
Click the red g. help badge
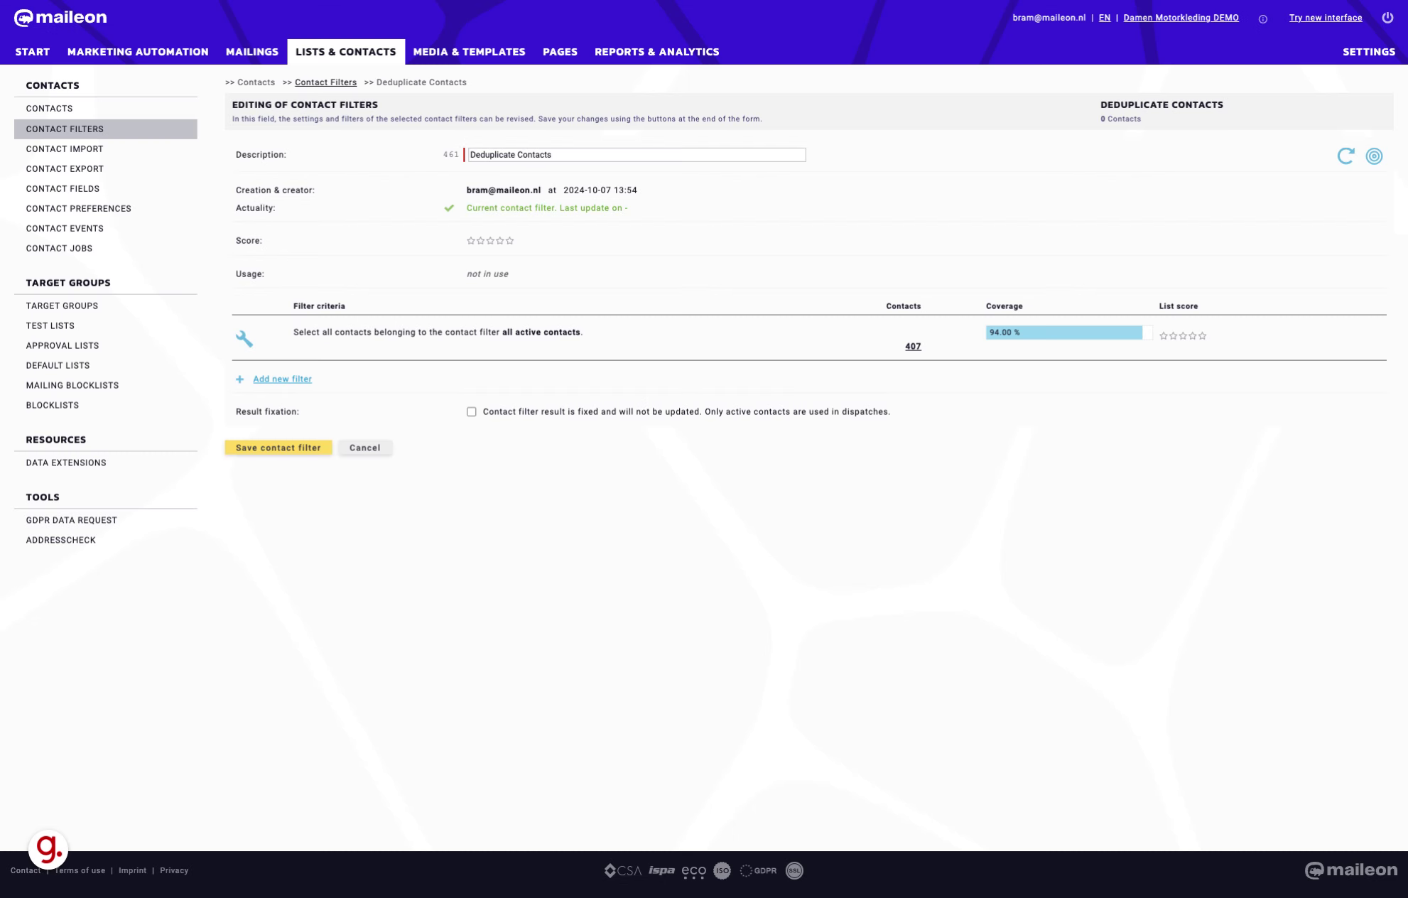pos(48,848)
